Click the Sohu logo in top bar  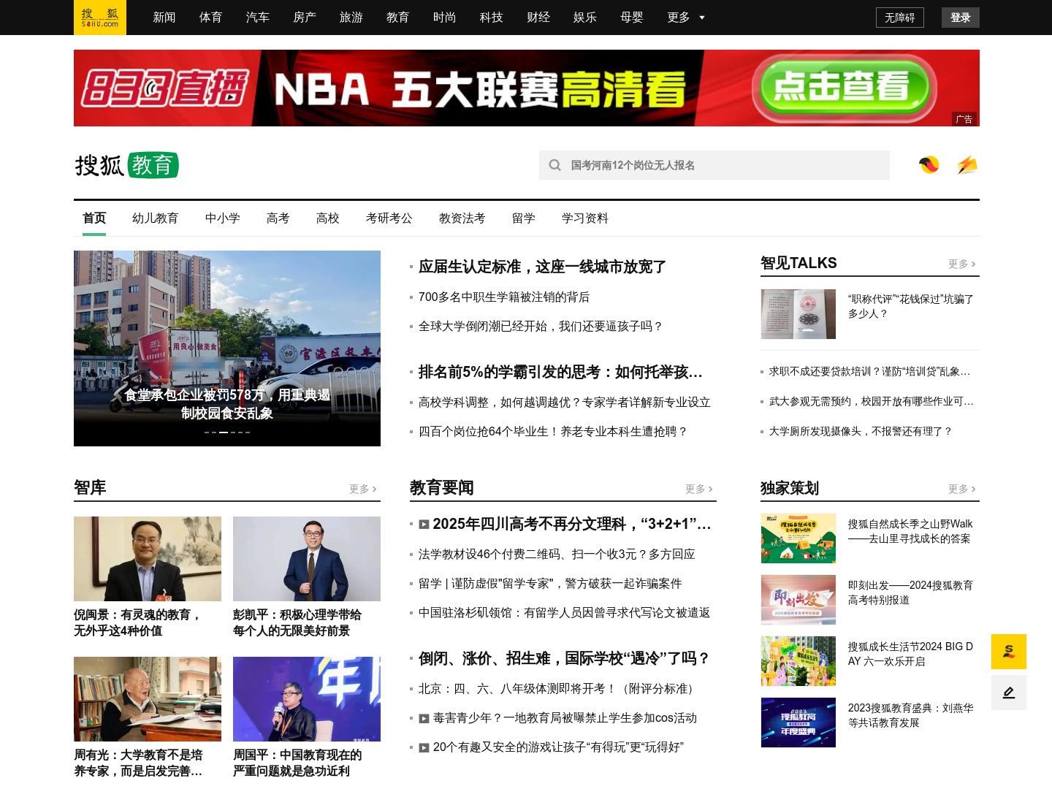[x=100, y=18]
